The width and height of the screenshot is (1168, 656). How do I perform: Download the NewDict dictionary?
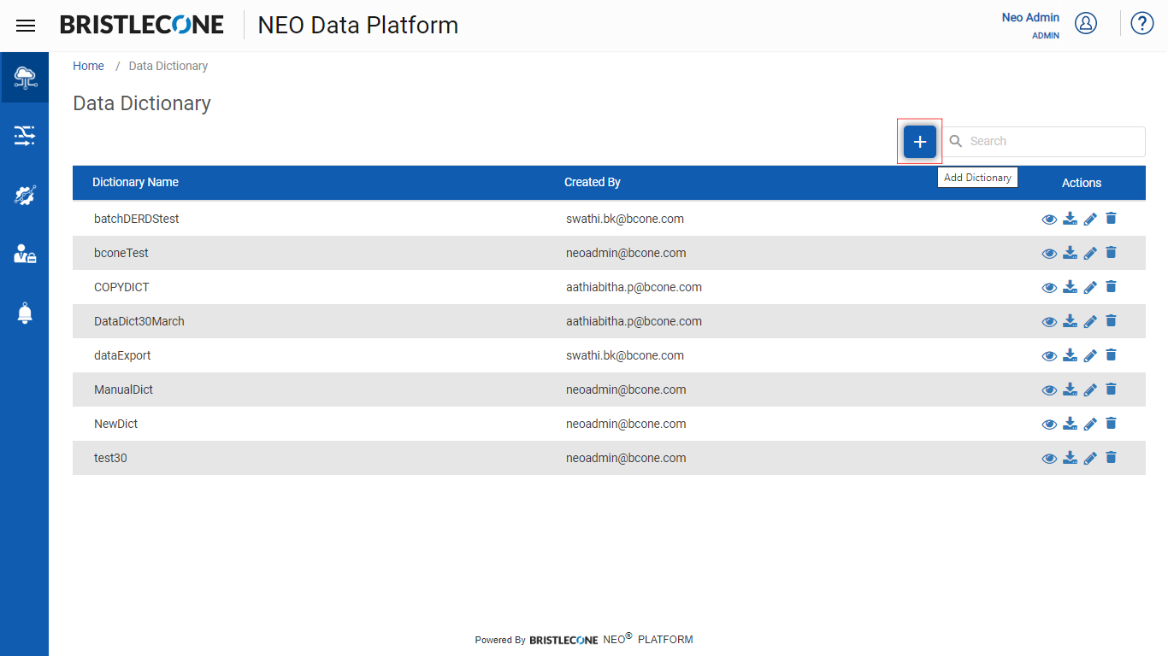[x=1070, y=424]
